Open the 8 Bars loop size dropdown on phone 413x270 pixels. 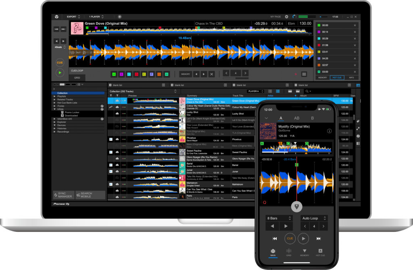tap(278, 218)
